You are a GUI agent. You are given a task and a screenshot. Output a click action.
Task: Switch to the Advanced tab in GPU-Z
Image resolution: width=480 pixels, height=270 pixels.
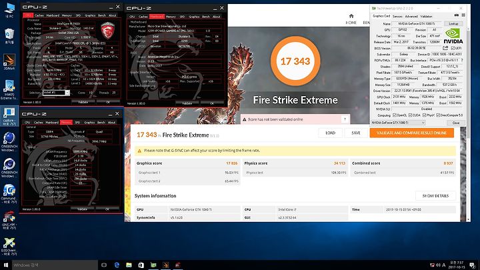411,16
